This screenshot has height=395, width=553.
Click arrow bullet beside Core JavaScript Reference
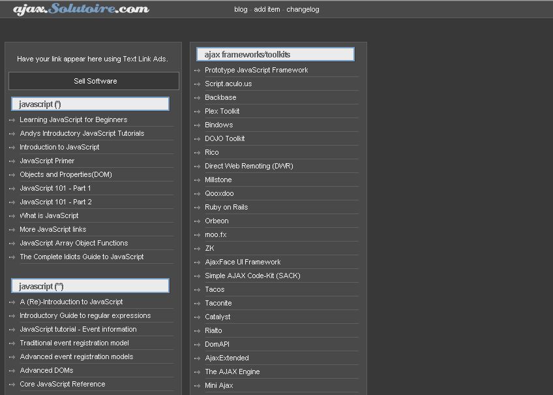tap(12, 385)
